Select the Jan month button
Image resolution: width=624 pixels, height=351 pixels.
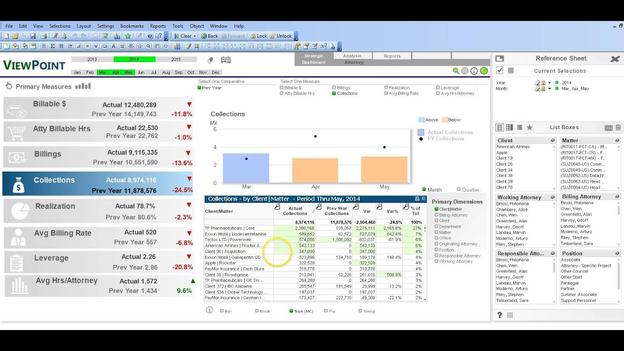click(77, 73)
